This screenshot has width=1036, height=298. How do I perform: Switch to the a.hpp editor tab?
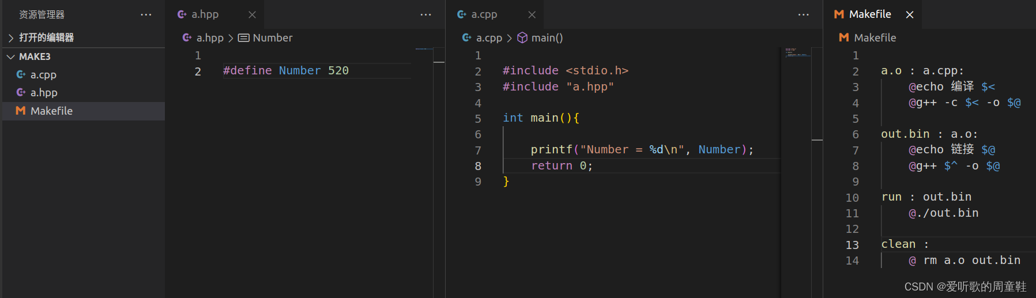pyautogui.click(x=205, y=14)
